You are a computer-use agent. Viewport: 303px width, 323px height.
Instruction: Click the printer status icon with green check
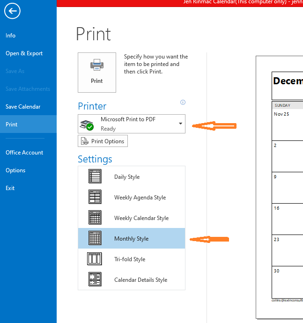click(87, 125)
